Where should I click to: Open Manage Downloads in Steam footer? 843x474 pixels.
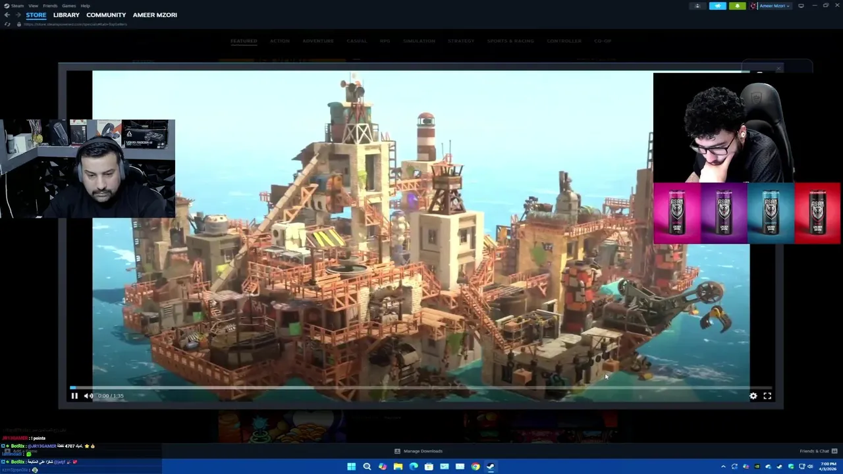418,451
